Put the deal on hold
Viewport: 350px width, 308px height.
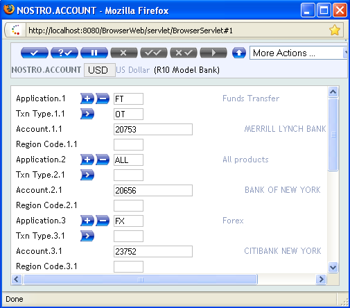pyautogui.click(x=94, y=53)
